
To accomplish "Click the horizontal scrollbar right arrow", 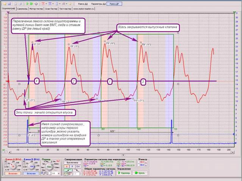I will click(x=233, y=152).
